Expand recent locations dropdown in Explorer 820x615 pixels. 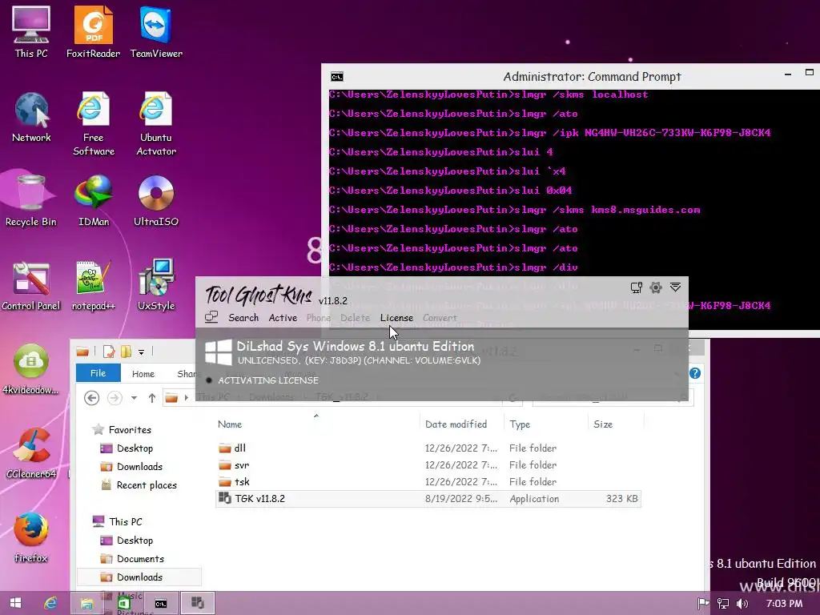point(134,398)
